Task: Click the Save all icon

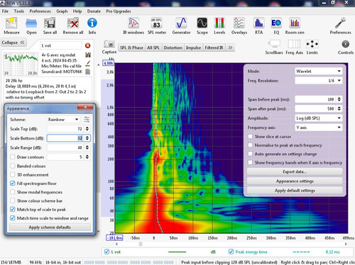Action: pyautogui.click(x=50, y=23)
